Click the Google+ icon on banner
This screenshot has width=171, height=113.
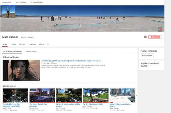click(x=160, y=30)
